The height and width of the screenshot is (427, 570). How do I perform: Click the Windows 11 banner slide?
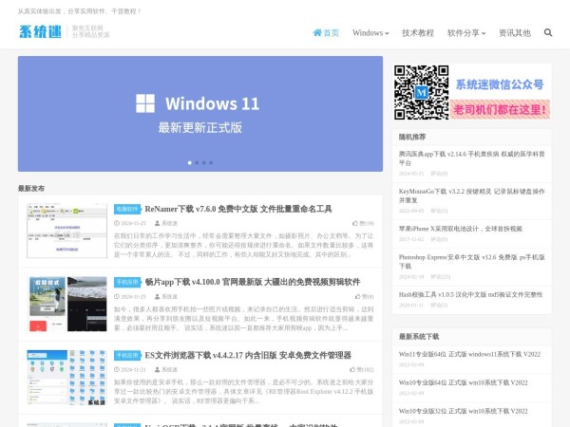199,112
